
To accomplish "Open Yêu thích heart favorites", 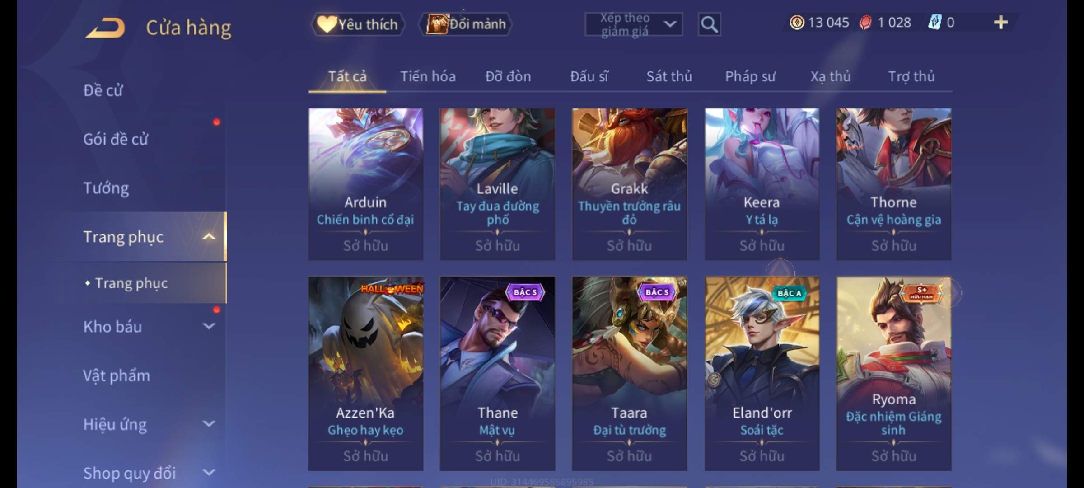I will pyautogui.click(x=358, y=24).
